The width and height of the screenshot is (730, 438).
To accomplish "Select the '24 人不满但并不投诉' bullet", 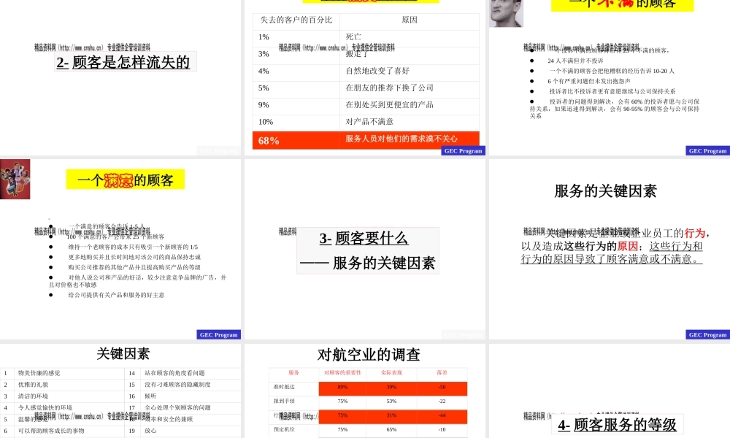I will coord(575,61).
